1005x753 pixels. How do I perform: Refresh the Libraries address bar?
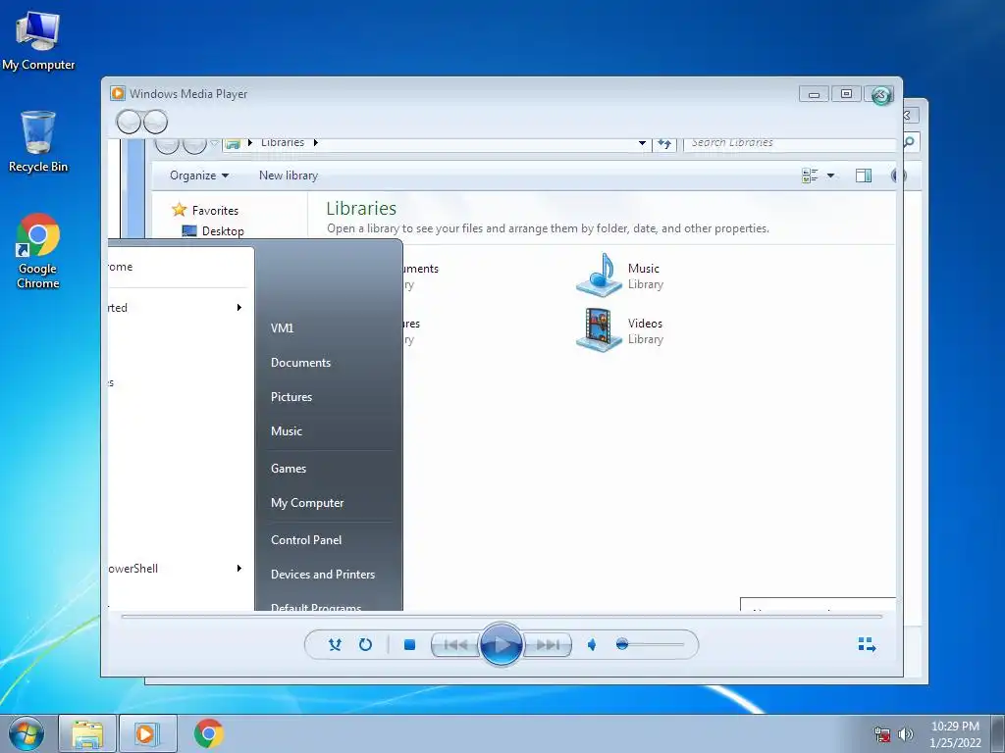pos(664,144)
